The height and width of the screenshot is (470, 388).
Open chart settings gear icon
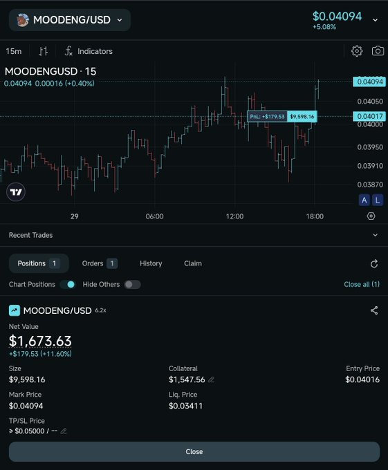click(x=356, y=51)
